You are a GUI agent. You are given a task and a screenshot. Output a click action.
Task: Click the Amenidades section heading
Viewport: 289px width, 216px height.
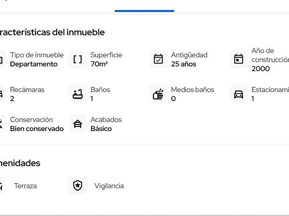pos(21,163)
